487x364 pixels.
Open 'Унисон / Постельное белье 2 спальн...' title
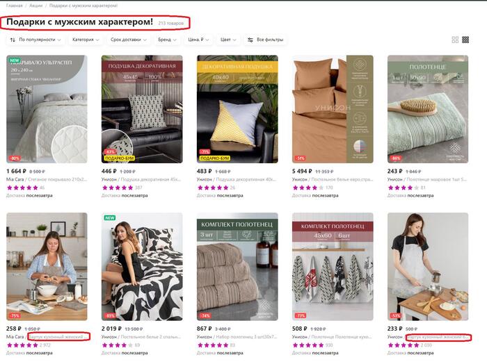(141, 337)
